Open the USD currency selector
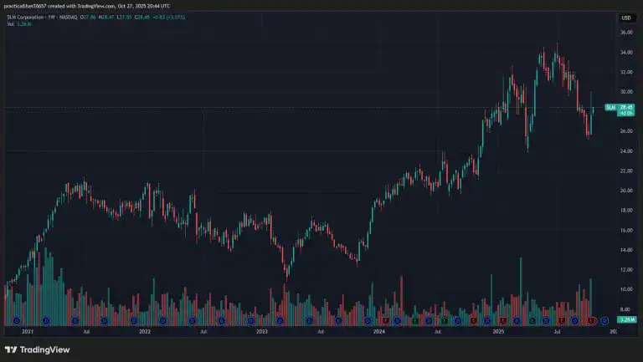The image size is (643, 362). pos(625,18)
